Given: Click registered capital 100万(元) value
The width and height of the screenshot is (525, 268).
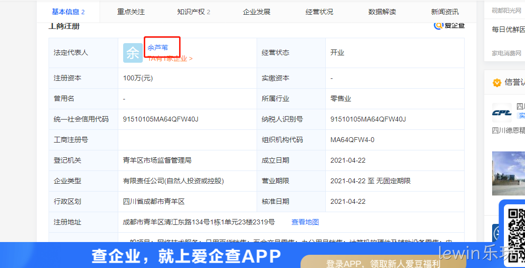Looking at the screenshot, I should pyautogui.click(x=138, y=78).
